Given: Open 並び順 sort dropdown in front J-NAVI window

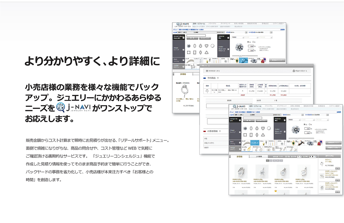Looking at the screenshot, I should 313,156.
